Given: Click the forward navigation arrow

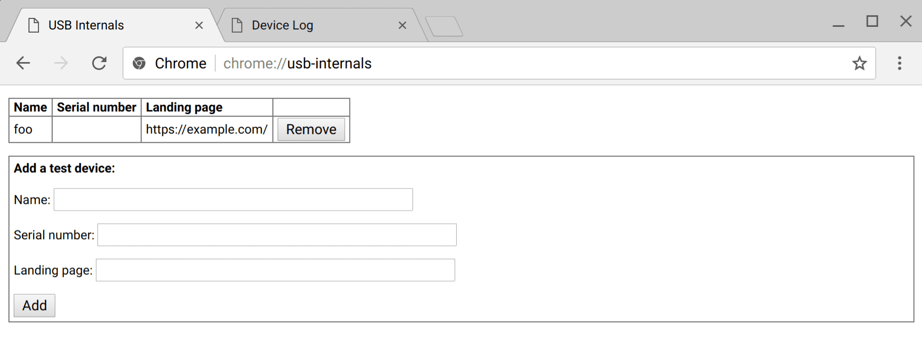Looking at the screenshot, I should pos(61,63).
